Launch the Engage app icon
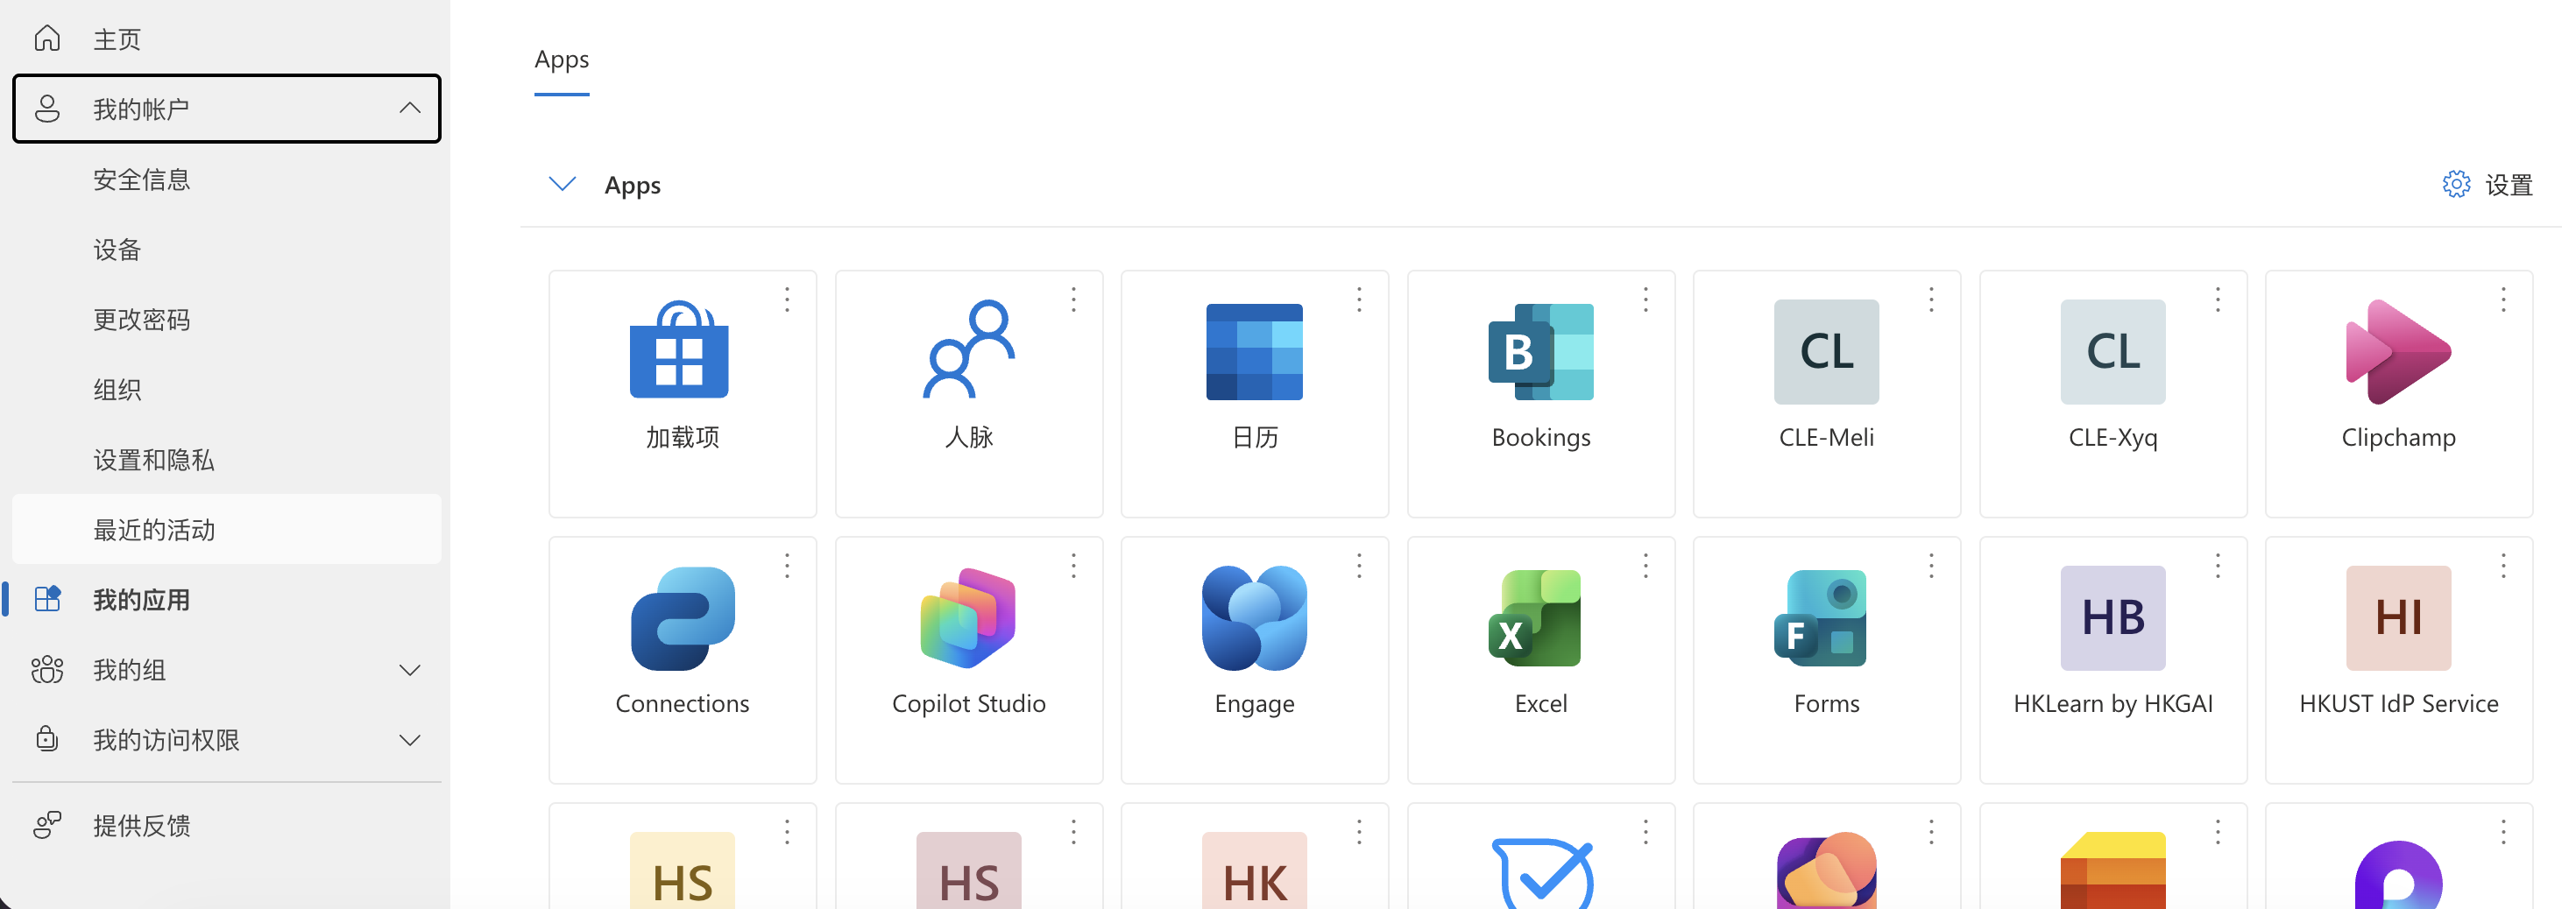The width and height of the screenshot is (2576, 909). (x=1254, y=618)
